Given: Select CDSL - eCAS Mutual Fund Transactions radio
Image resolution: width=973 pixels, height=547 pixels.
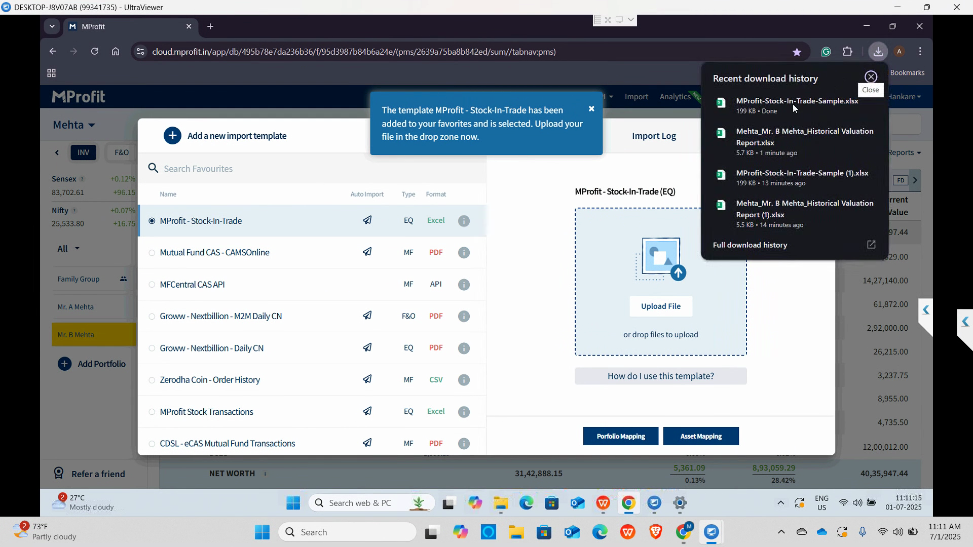Looking at the screenshot, I should 152,444.
